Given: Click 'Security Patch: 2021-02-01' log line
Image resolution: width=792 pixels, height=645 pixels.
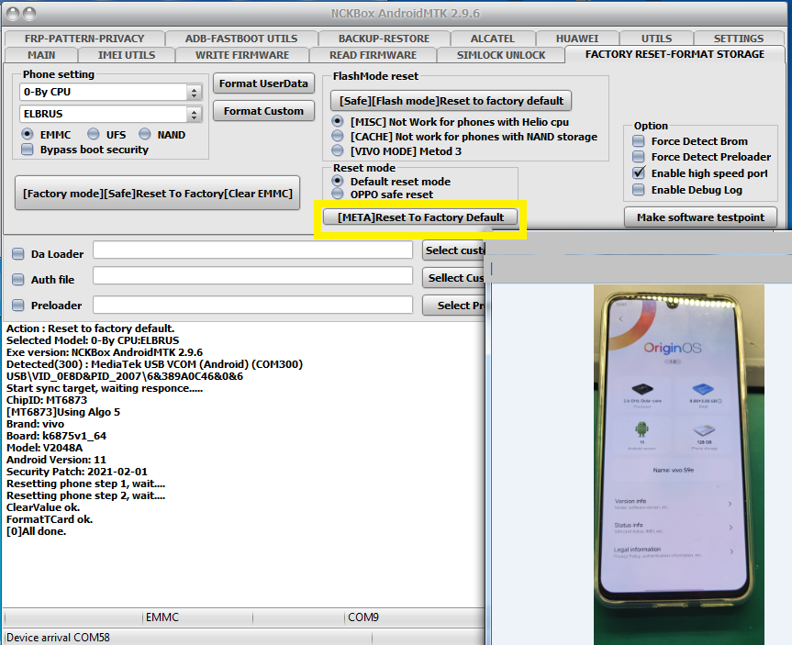Looking at the screenshot, I should click(x=77, y=472).
